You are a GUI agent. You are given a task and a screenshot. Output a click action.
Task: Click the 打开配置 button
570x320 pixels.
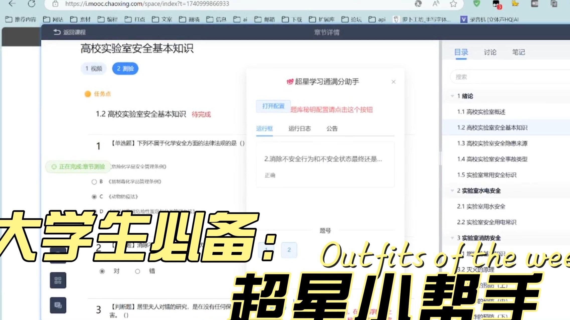[273, 106]
